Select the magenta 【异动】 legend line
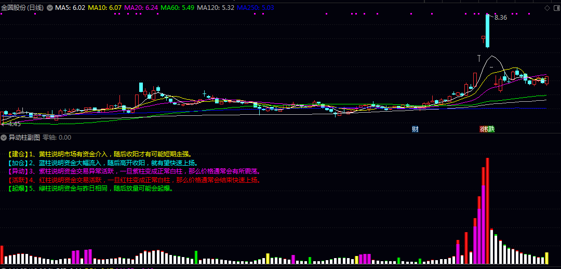The image size is (561, 269). click(134, 171)
